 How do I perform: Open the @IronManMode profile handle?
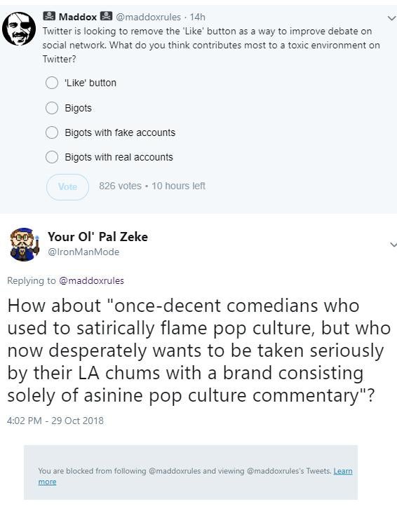pos(83,252)
